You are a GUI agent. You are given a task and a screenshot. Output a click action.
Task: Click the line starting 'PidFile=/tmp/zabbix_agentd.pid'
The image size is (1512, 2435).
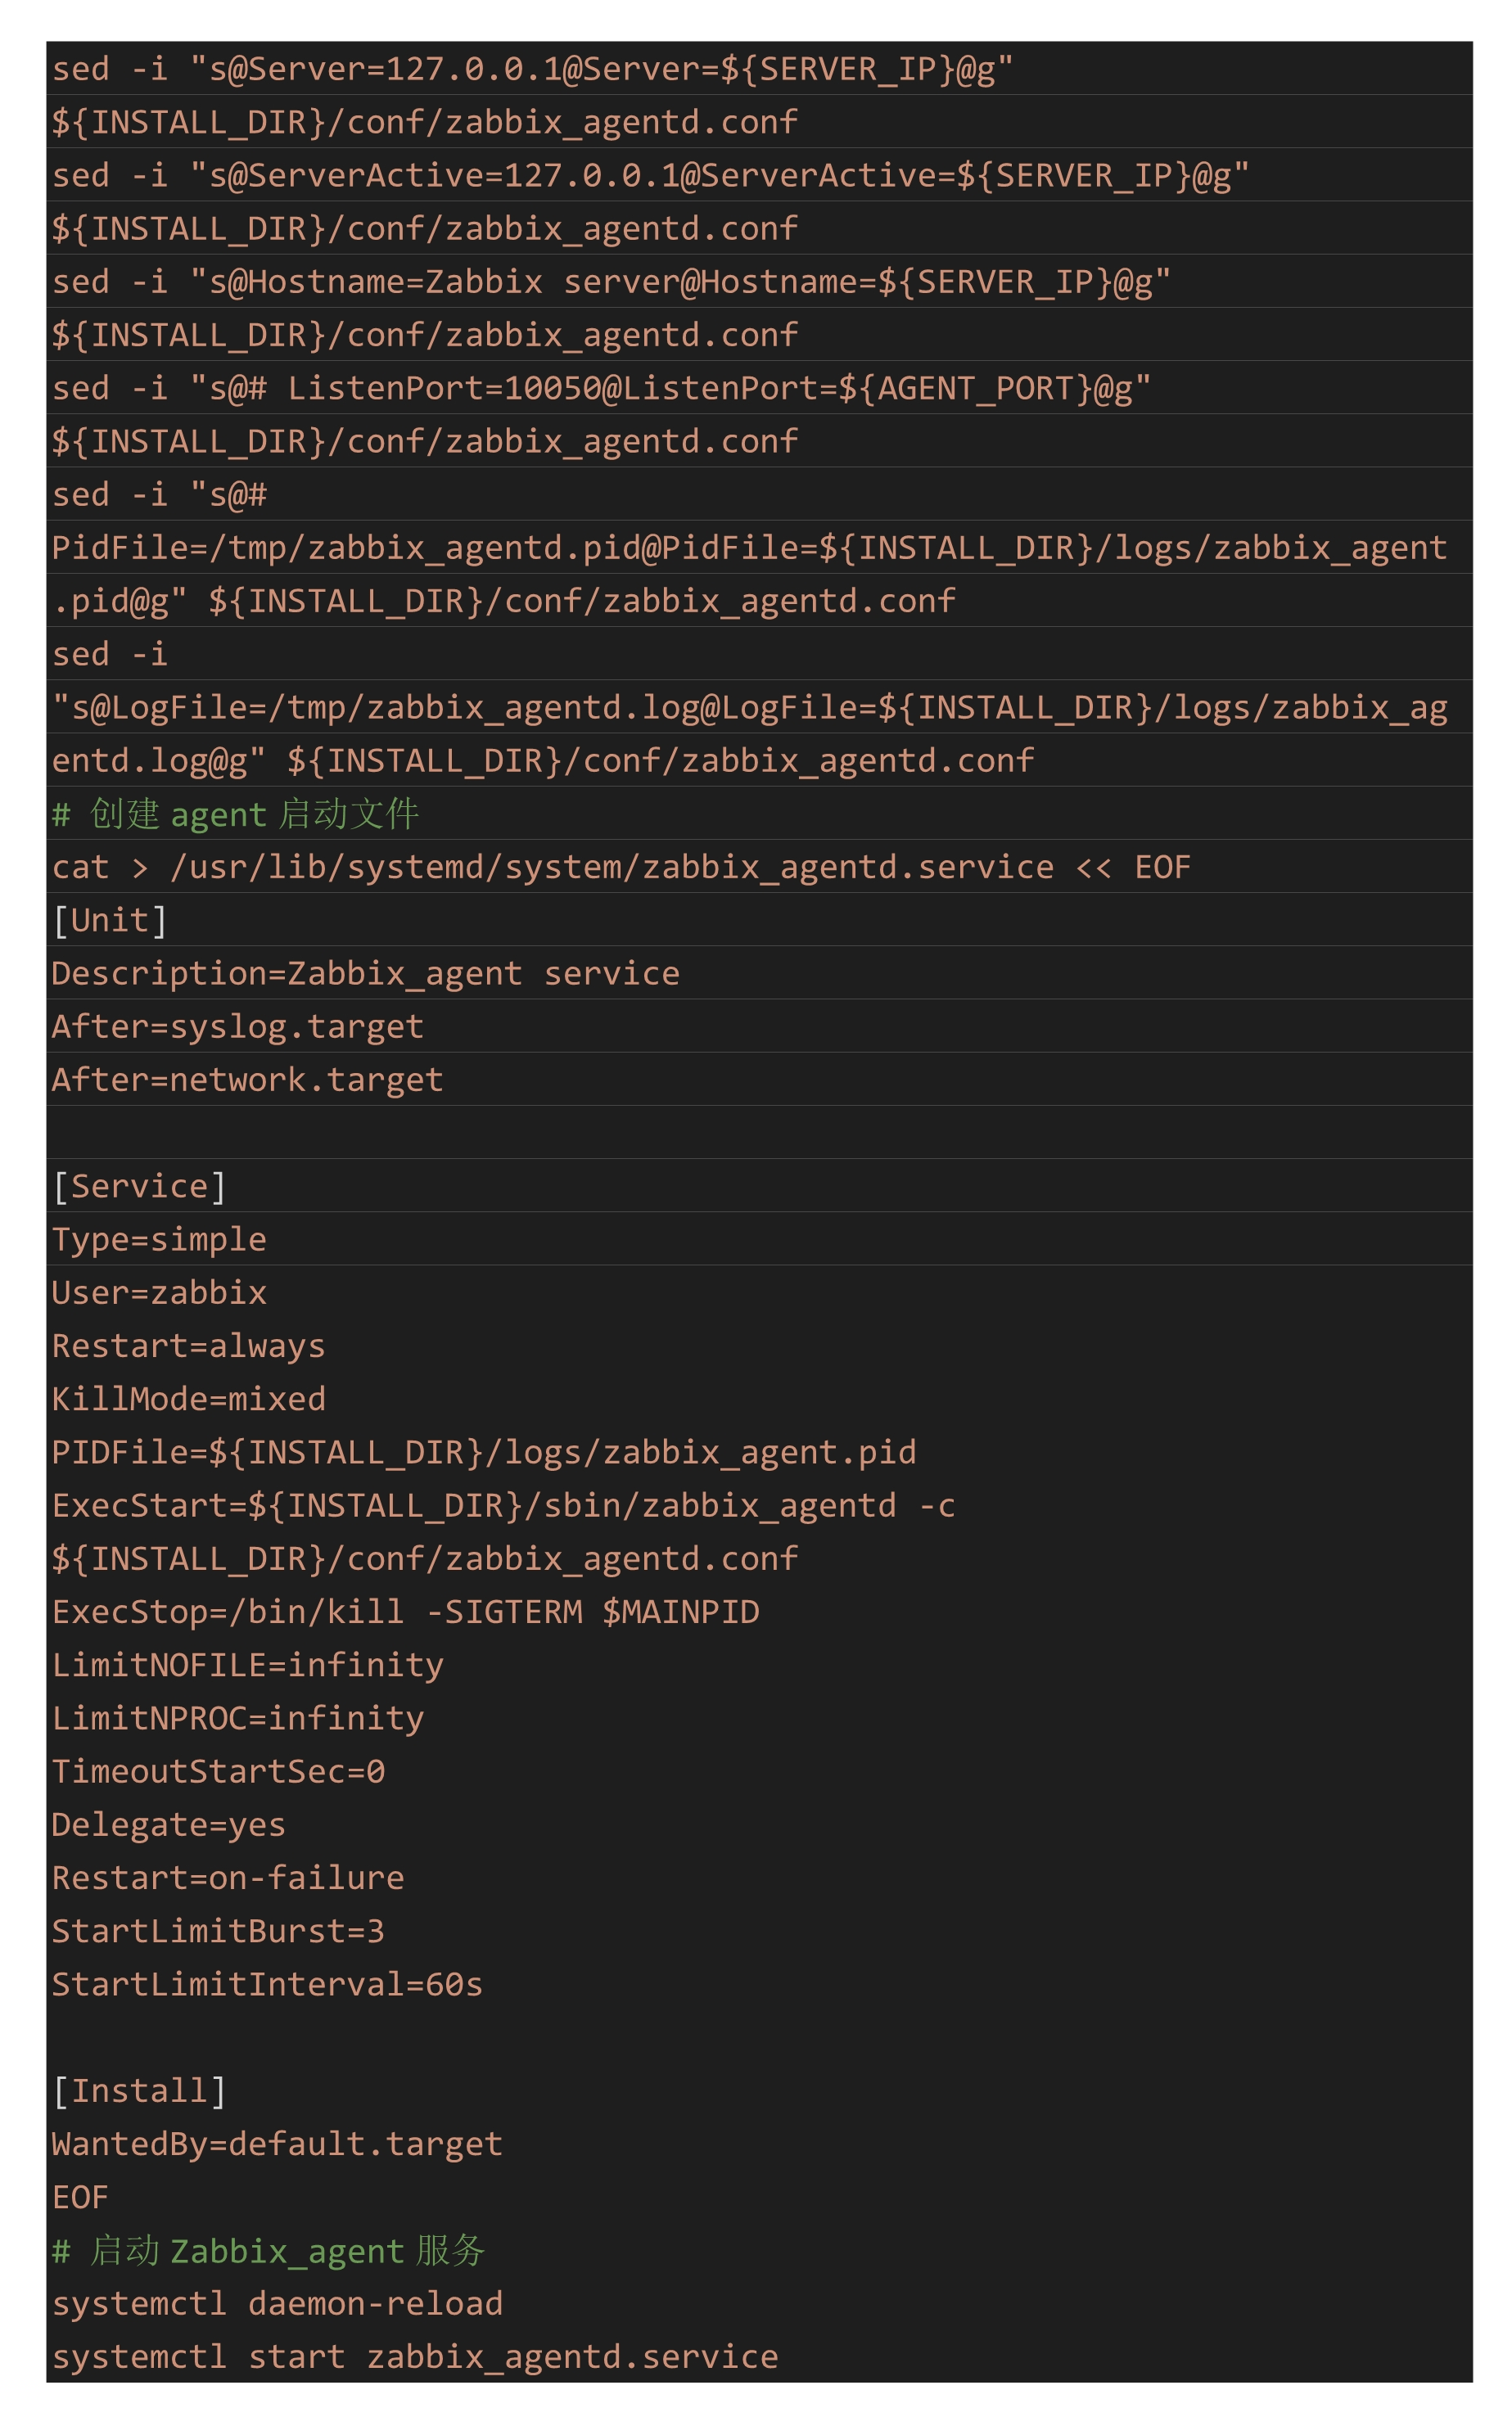click(750, 547)
